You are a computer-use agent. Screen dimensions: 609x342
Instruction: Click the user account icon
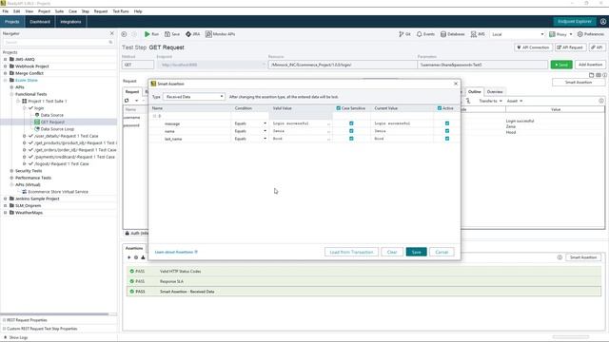(x=602, y=22)
